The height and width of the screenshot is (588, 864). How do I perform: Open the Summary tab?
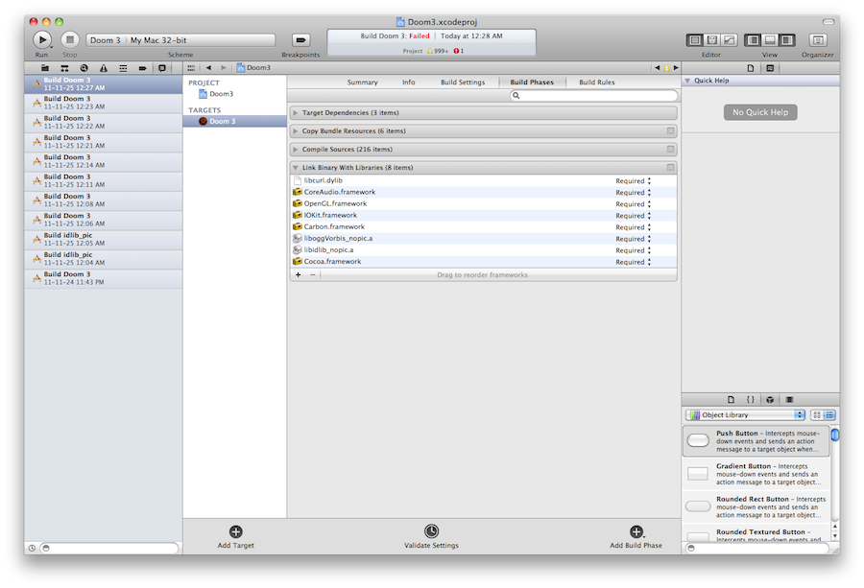pos(362,82)
